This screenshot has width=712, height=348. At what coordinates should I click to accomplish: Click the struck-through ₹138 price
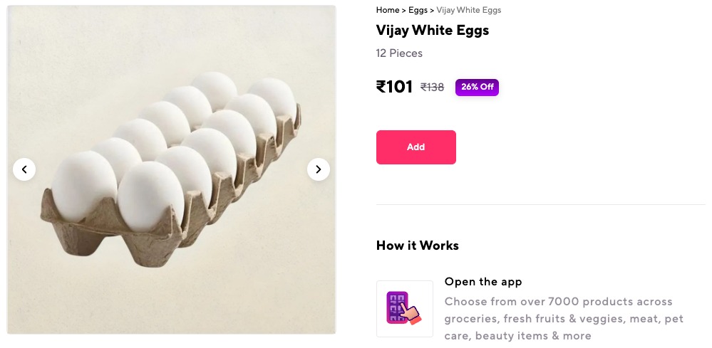click(x=432, y=87)
